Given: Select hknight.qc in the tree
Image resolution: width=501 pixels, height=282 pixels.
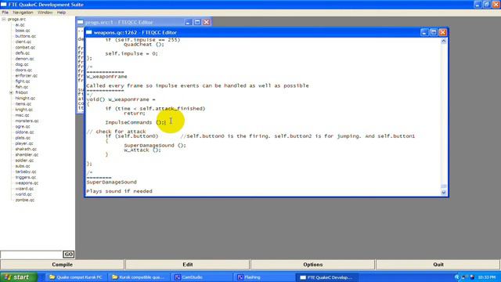Looking at the screenshot, I should coord(25,98).
